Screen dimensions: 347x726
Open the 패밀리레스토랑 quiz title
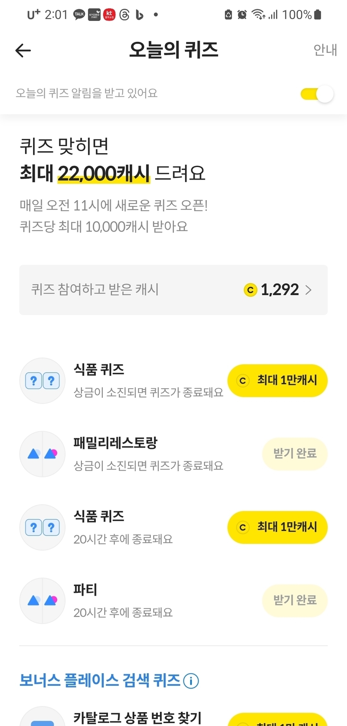[115, 443]
